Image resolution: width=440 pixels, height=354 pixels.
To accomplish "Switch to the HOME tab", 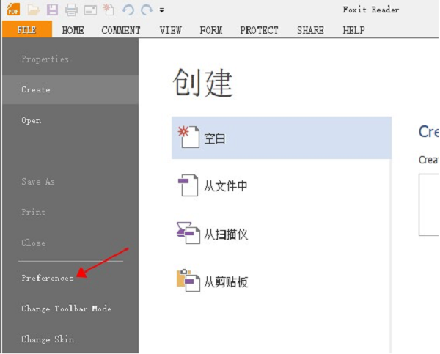I will coord(73,30).
